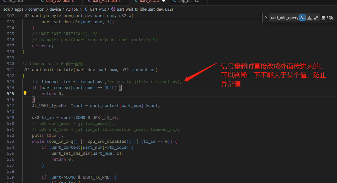Click in the uart_idle_query search field
This screenshot has width=337, height=183.
[x=284, y=18]
